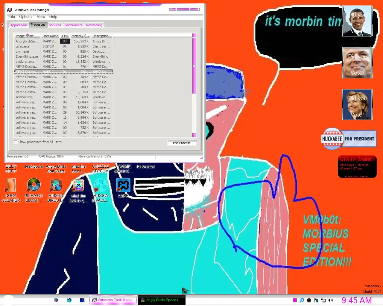
Task: Switch to the Angry Birds Space taskbar button
Action: click(161, 300)
